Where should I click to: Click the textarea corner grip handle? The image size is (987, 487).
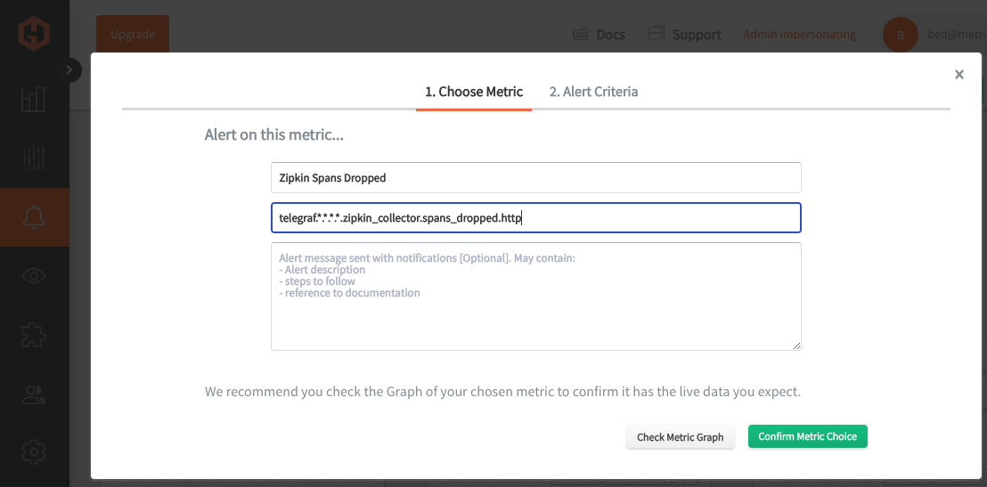tap(796, 345)
